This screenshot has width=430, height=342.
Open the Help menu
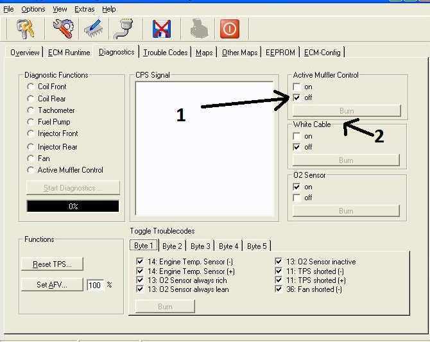tap(109, 9)
